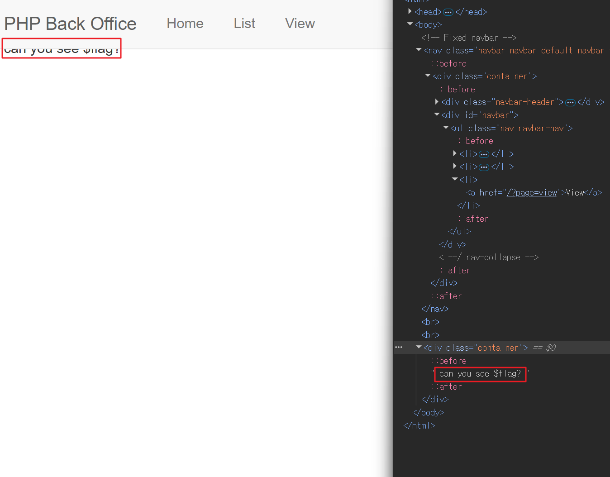Image resolution: width=610 pixels, height=477 pixels.
Task: Open the List navigation item
Action: pyautogui.click(x=244, y=24)
